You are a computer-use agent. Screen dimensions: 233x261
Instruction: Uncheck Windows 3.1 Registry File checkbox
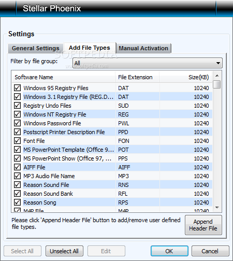coord(17,97)
